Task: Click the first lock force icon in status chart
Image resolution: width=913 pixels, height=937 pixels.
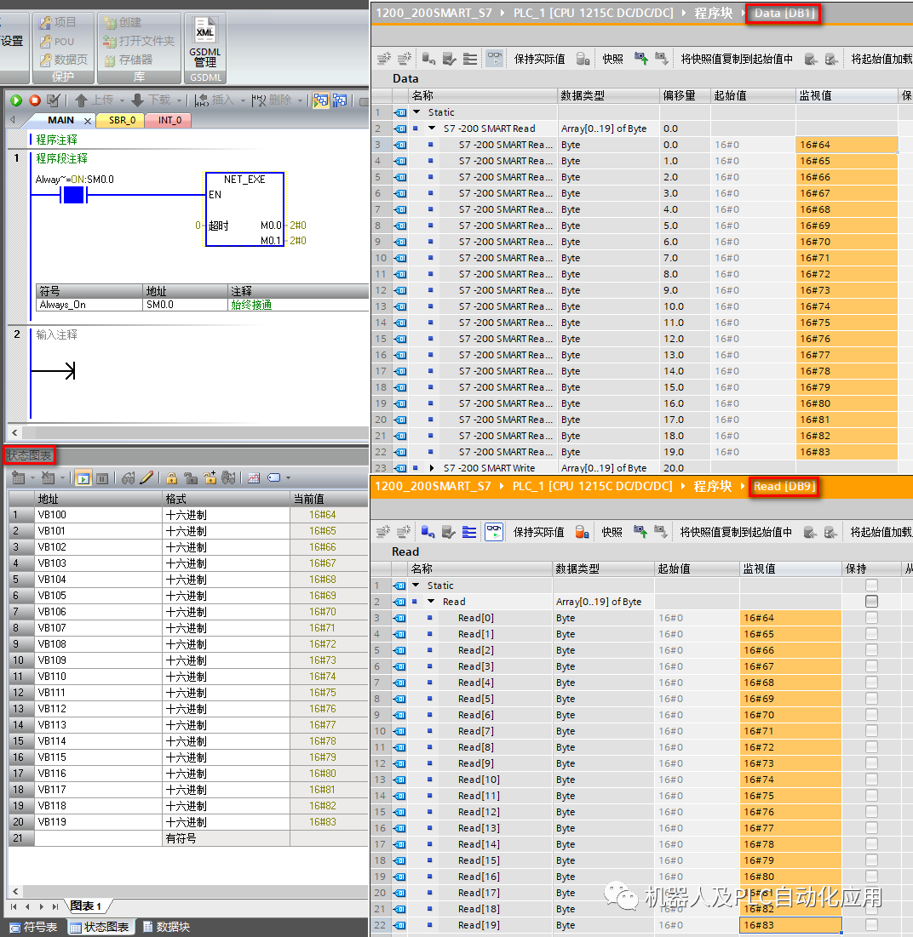Action: point(171,478)
